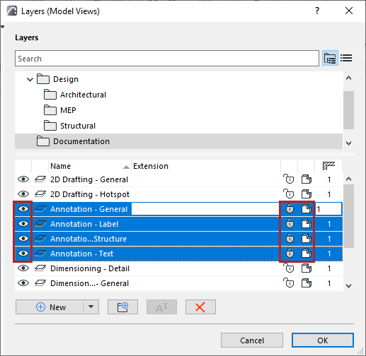
Task: Toggle lock on 2D Drafting - General layer
Action: [289, 179]
